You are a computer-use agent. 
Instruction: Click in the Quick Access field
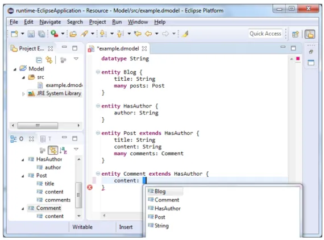click(x=265, y=34)
